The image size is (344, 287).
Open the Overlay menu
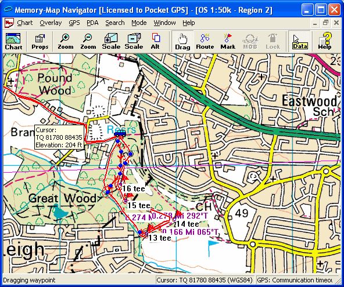pyautogui.click(x=51, y=23)
